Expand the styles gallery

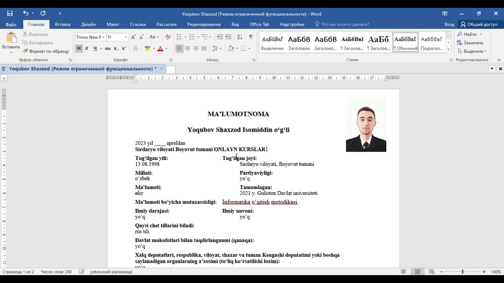point(448,49)
